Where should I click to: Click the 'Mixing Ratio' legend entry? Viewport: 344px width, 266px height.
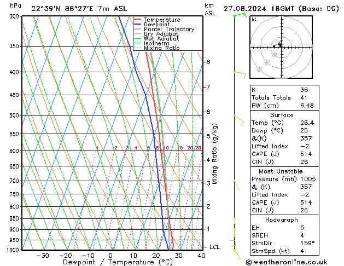point(162,48)
